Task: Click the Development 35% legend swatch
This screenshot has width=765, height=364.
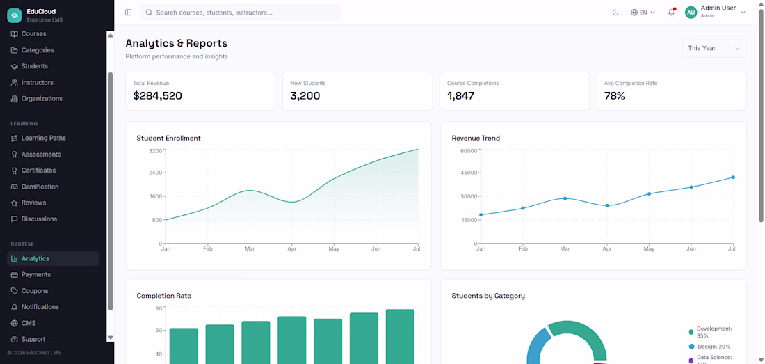Action: coord(691,332)
